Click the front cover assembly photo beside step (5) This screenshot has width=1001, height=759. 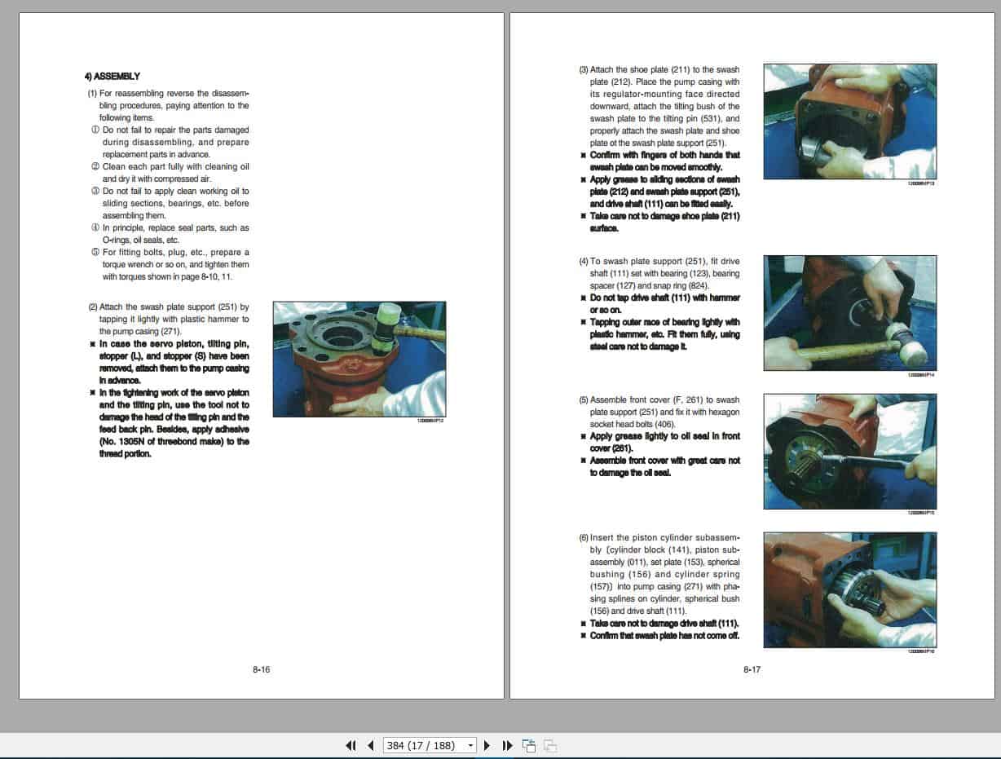pyautogui.click(x=849, y=451)
